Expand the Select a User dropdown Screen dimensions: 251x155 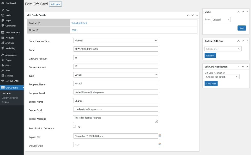pos(223,49)
